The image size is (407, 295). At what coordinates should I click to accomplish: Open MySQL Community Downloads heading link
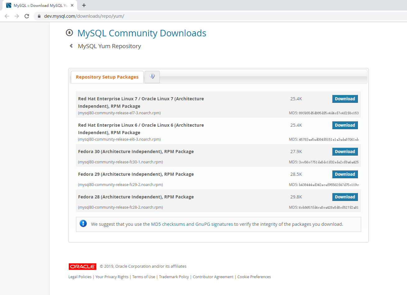point(142,33)
